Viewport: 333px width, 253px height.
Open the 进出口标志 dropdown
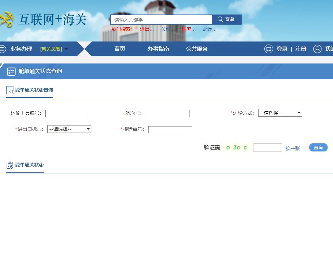pos(69,129)
